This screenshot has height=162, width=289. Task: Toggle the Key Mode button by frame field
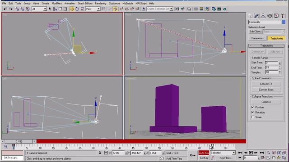pos(240,157)
